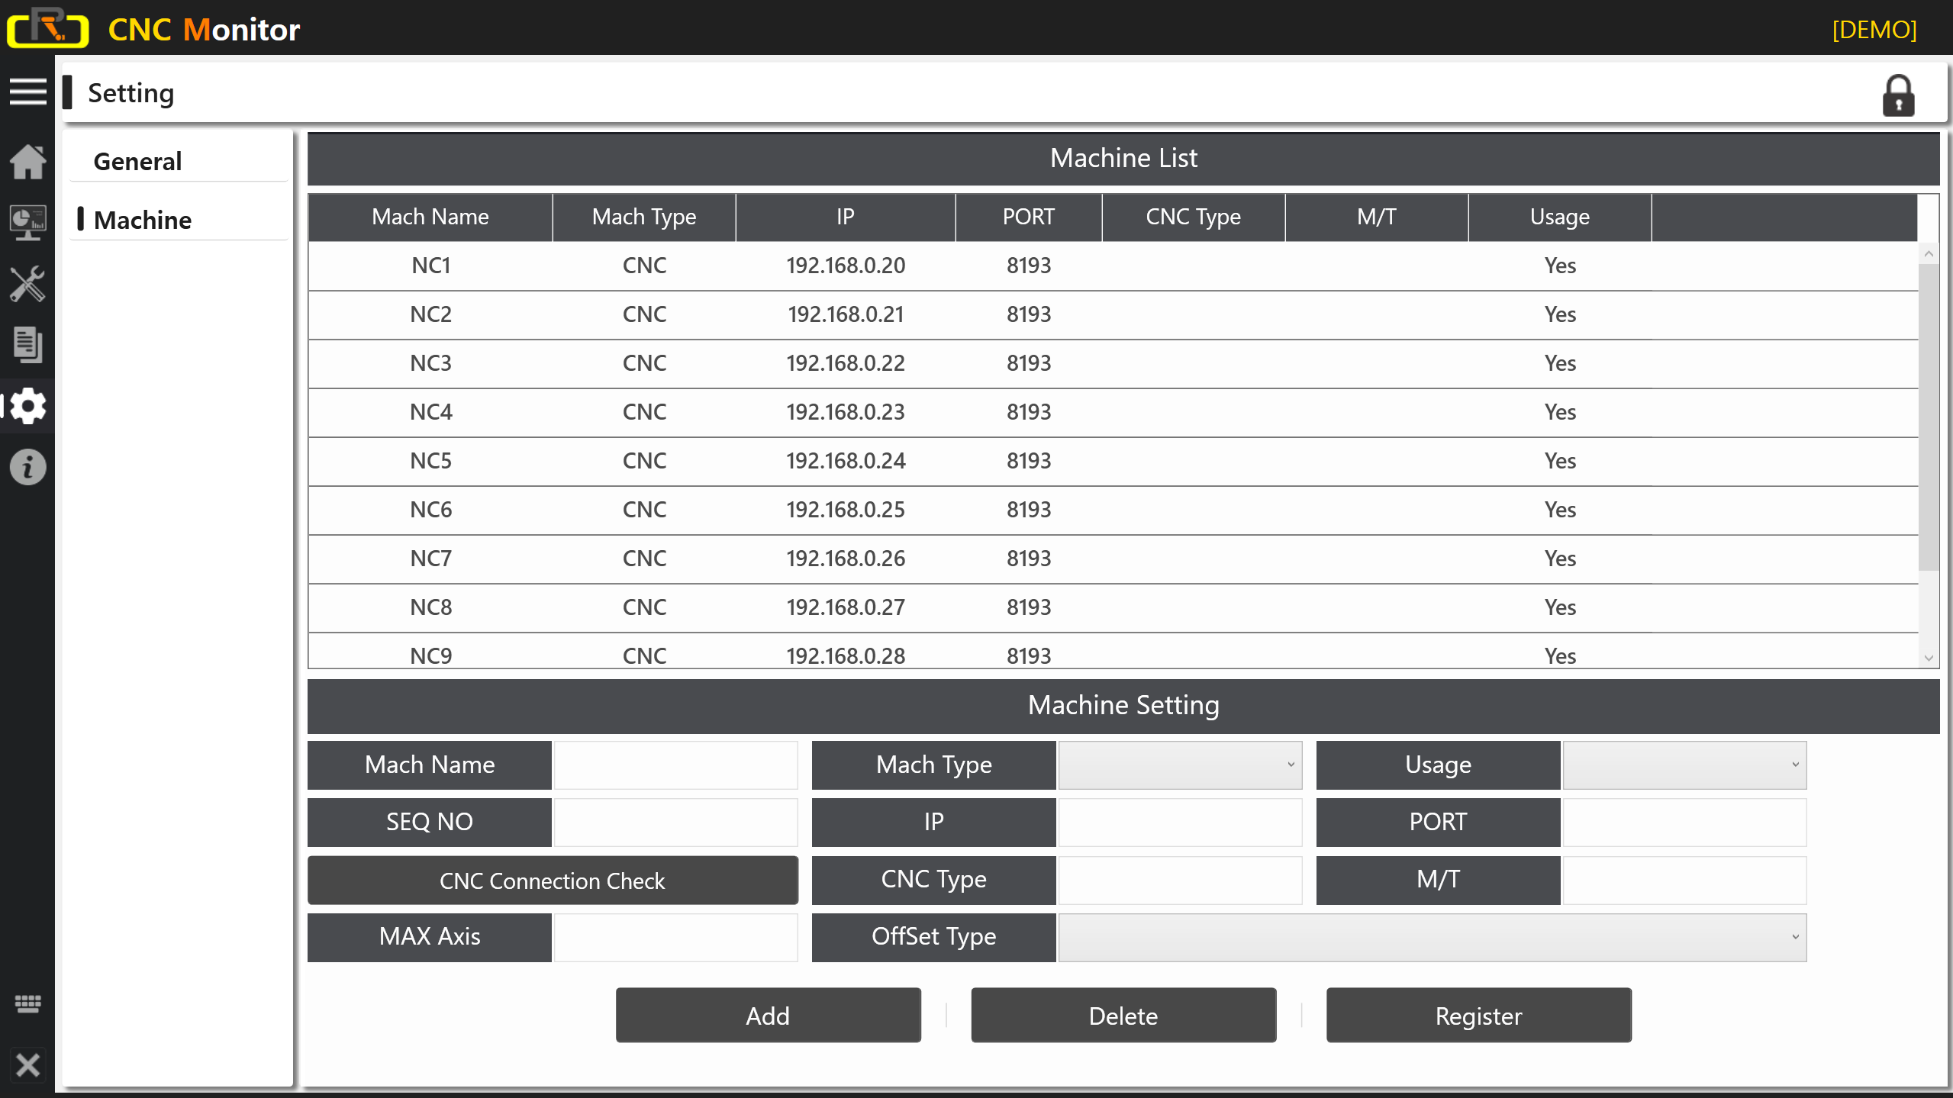
Task: Switch to the General settings tab
Action: pos(138,161)
